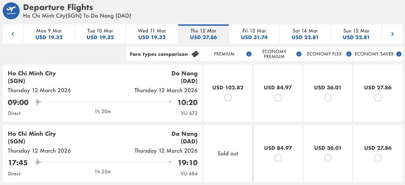Click the airplane icon on 09:00 flight

point(38,102)
